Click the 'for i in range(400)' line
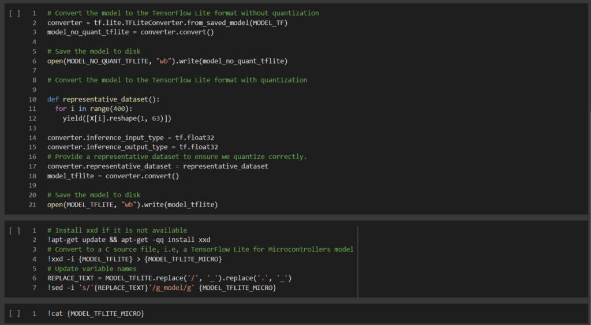 click(94, 109)
